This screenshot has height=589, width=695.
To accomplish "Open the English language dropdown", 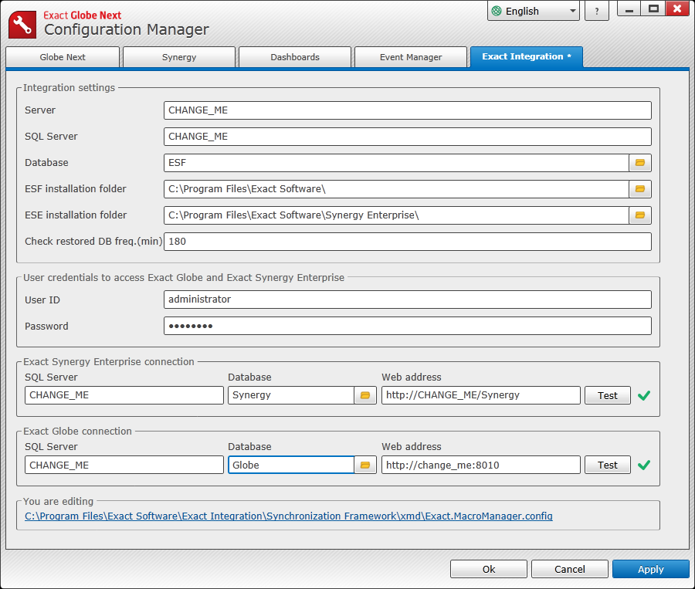I will [x=533, y=11].
